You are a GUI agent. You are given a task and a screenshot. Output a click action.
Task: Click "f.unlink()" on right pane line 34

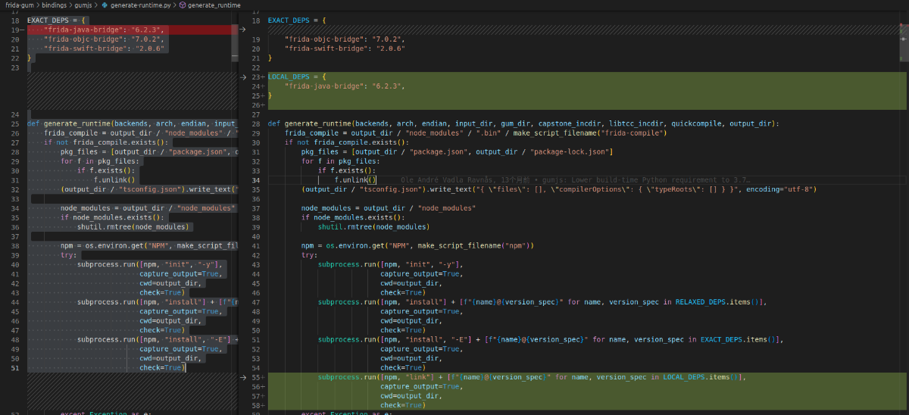click(355, 180)
